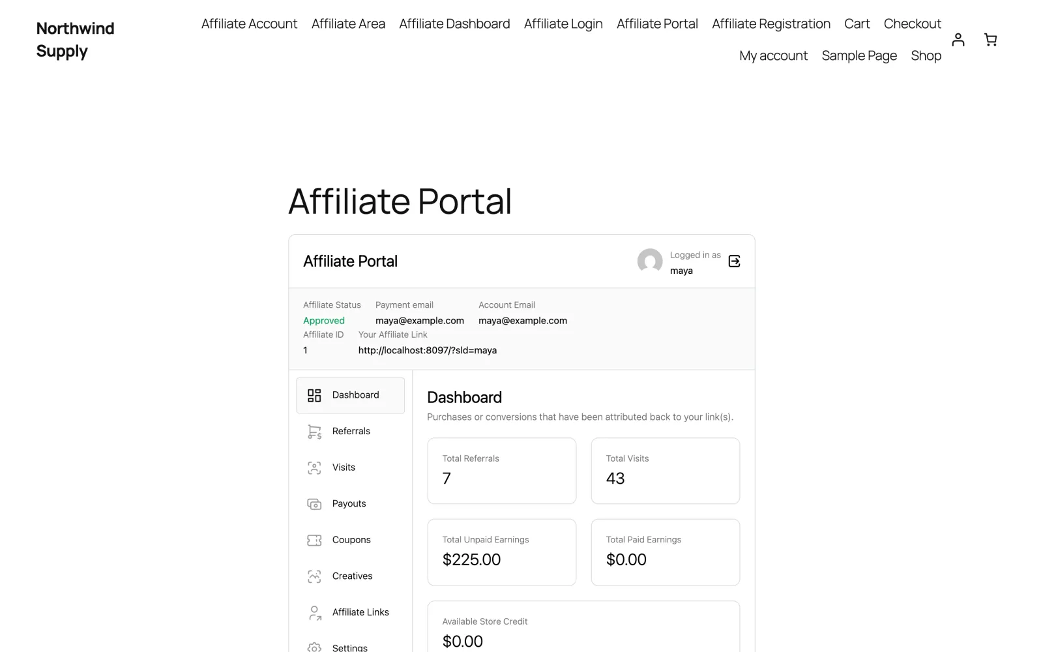The height and width of the screenshot is (652, 1043).
Task: Navigate to Affiliate Dashboard menu link
Action: [x=454, y=24]
